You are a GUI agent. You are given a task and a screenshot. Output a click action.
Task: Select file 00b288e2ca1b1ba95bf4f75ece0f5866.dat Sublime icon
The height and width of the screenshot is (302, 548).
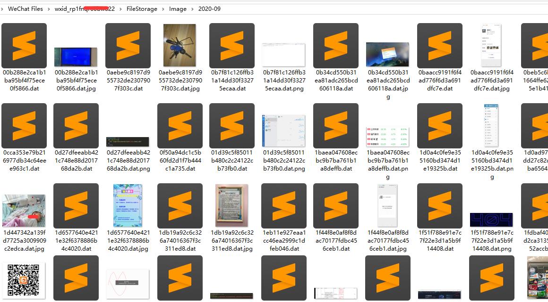coord(24,46)
